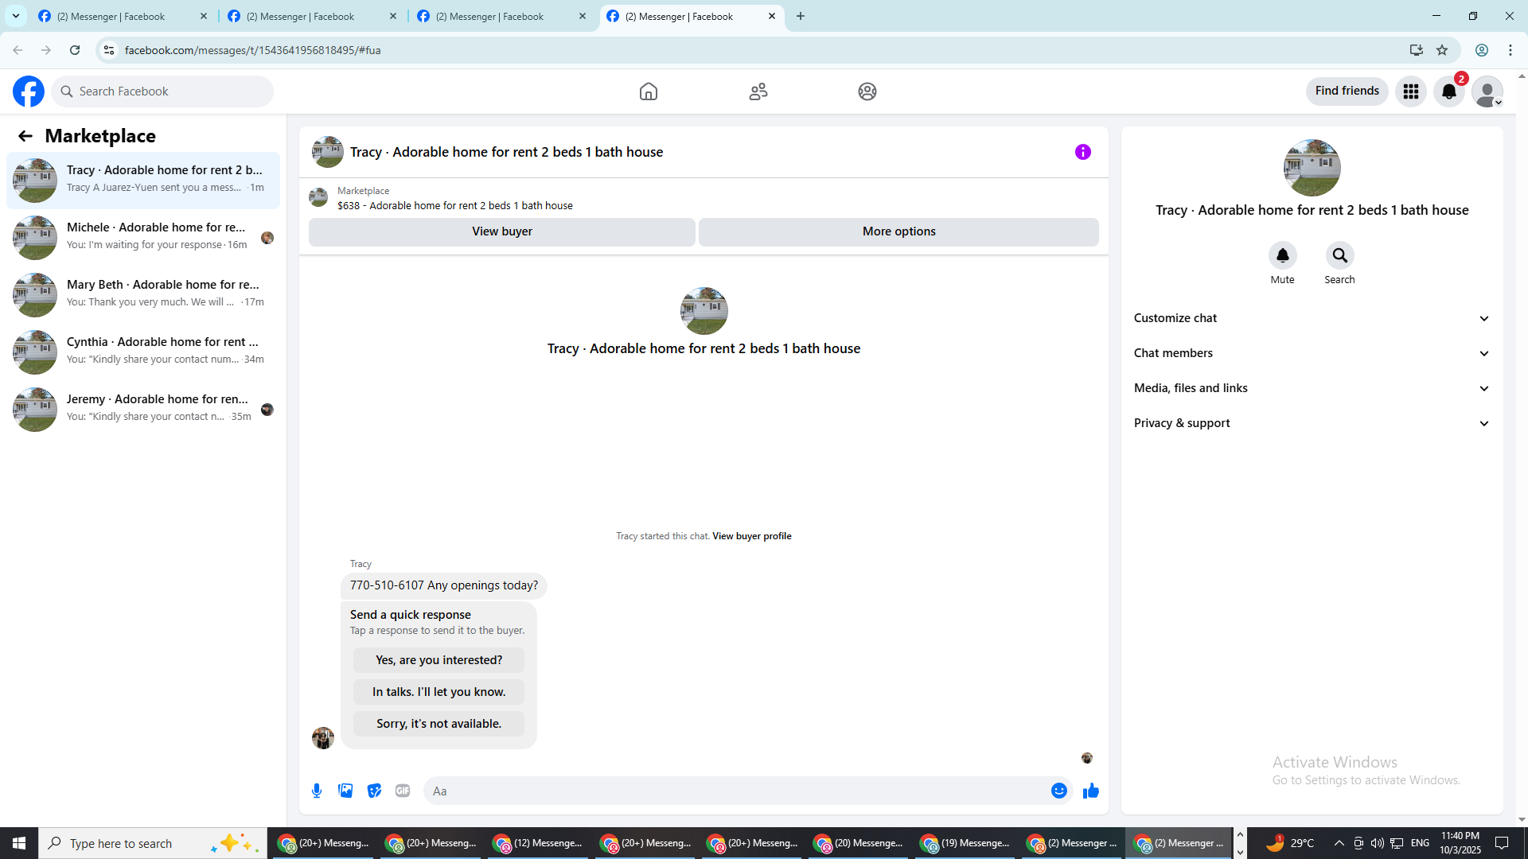
Task: Send quick response "Sorry, it's not available."
Action: point(439,724)
